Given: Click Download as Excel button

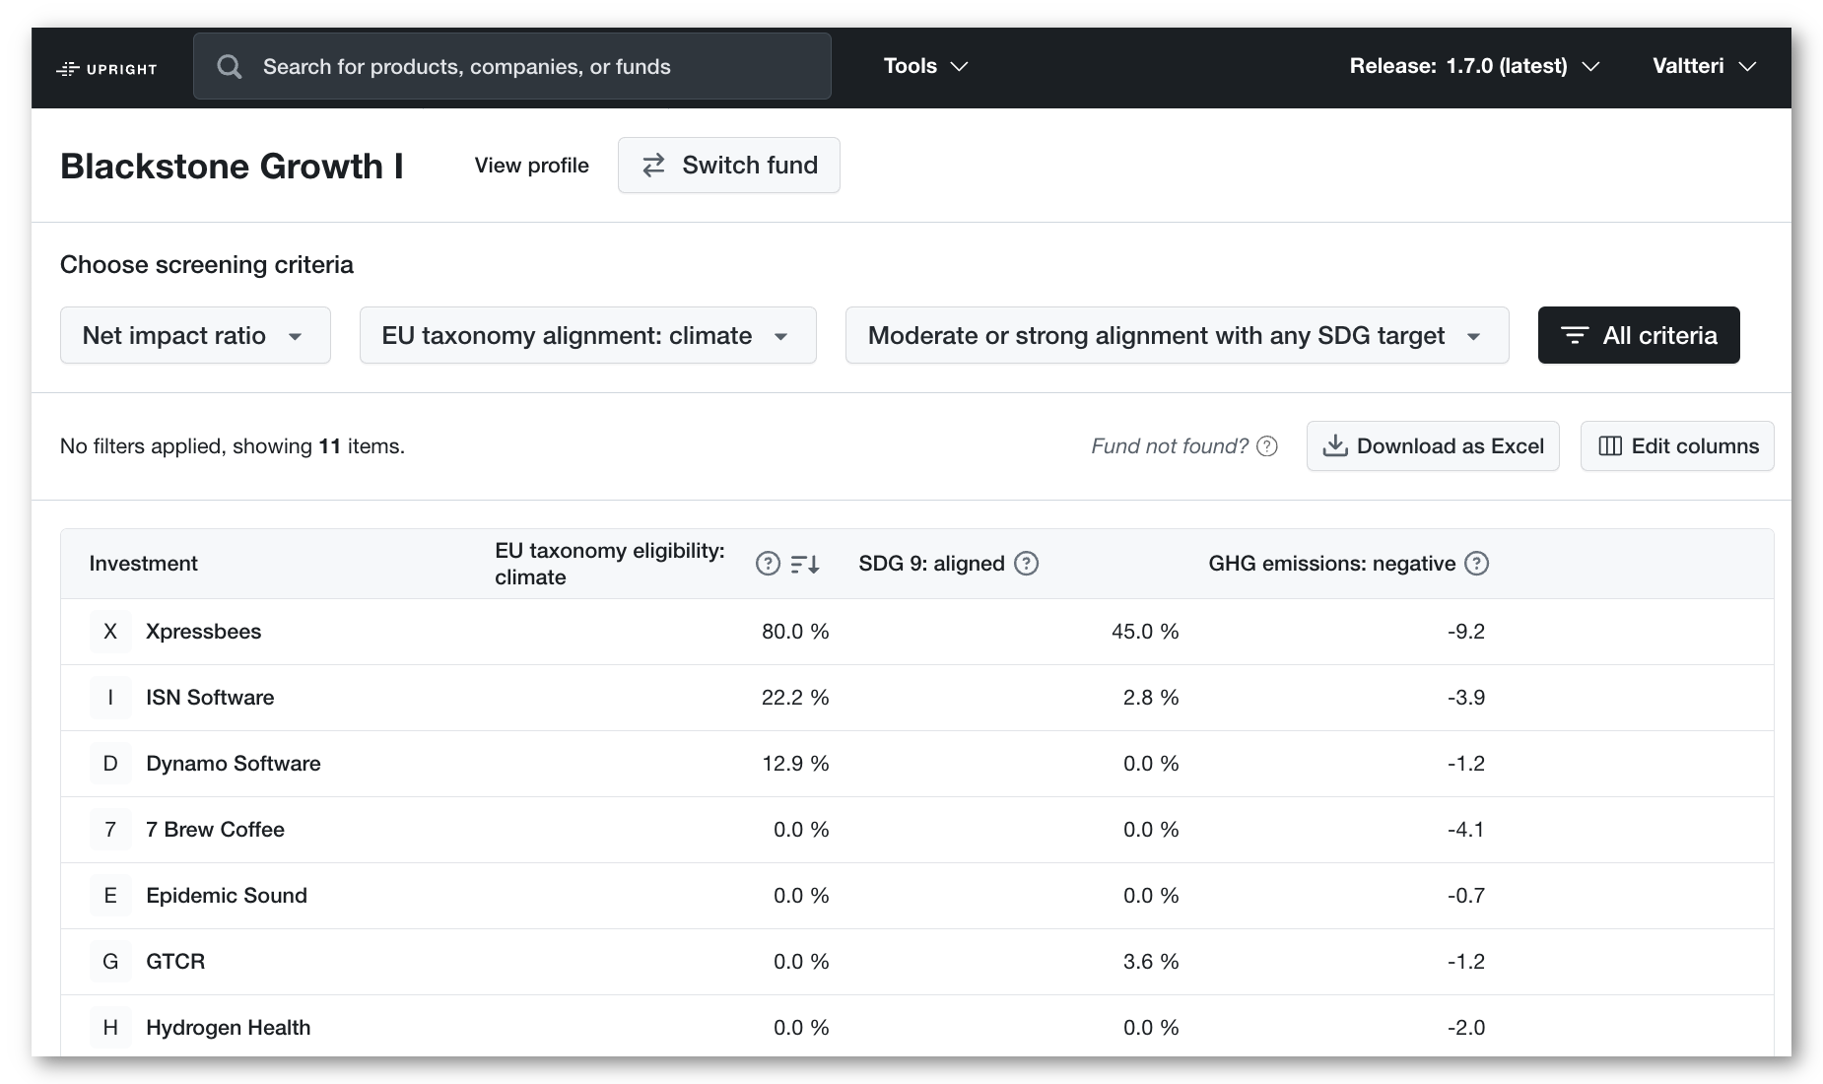Looking at the screenshot, I should coord(1433,446).
